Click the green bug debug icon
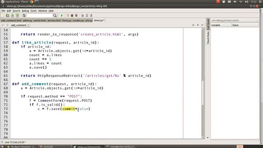Image resolution: width=263 pixels, height=148 pixels. 72,16
